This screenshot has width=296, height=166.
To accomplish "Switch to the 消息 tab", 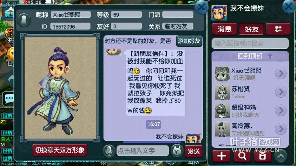I will coord(224,29).
